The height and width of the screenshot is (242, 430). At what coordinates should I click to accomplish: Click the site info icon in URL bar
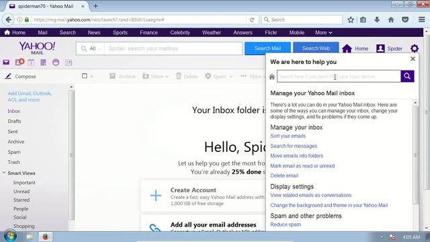(19, 19)
